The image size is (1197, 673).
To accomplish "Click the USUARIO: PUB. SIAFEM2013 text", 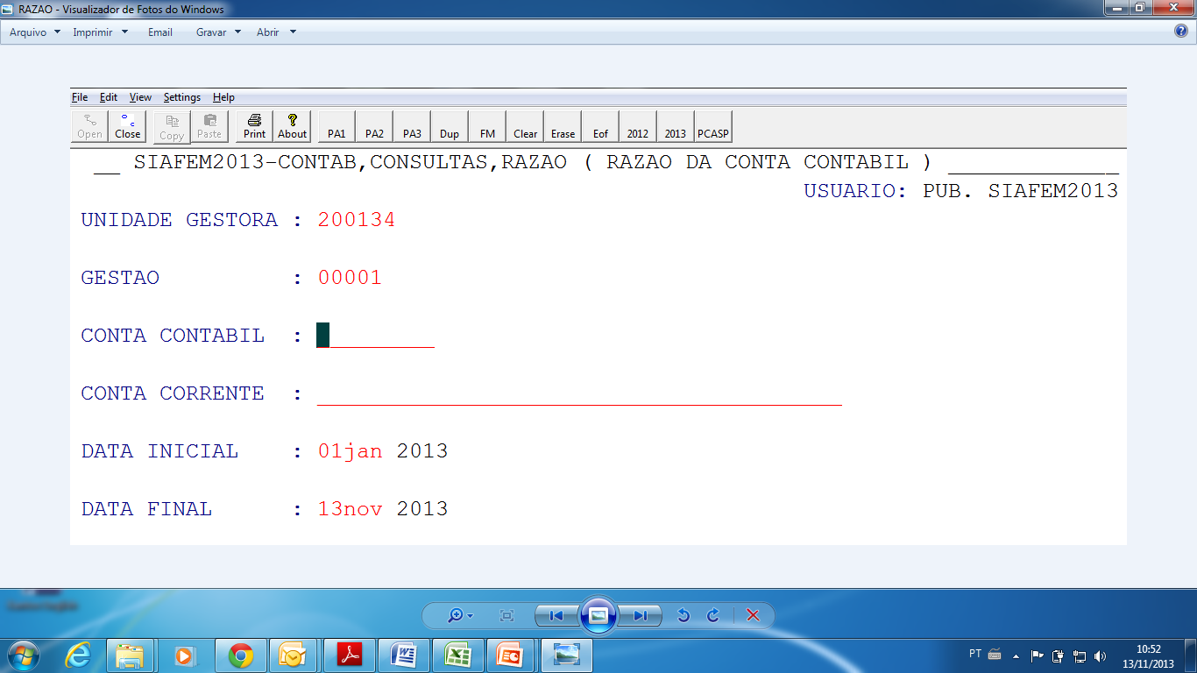I will pos(961,191).
